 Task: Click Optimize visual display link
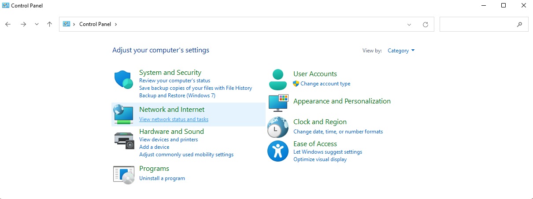320,159
